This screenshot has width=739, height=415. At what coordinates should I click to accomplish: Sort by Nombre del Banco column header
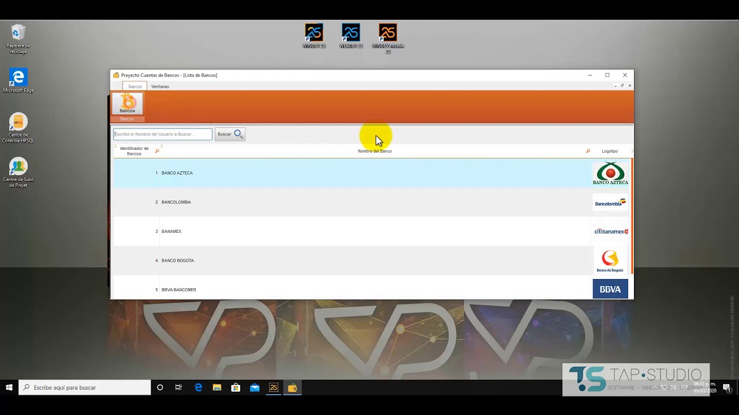pyautogui.click(x=375, y=151)
